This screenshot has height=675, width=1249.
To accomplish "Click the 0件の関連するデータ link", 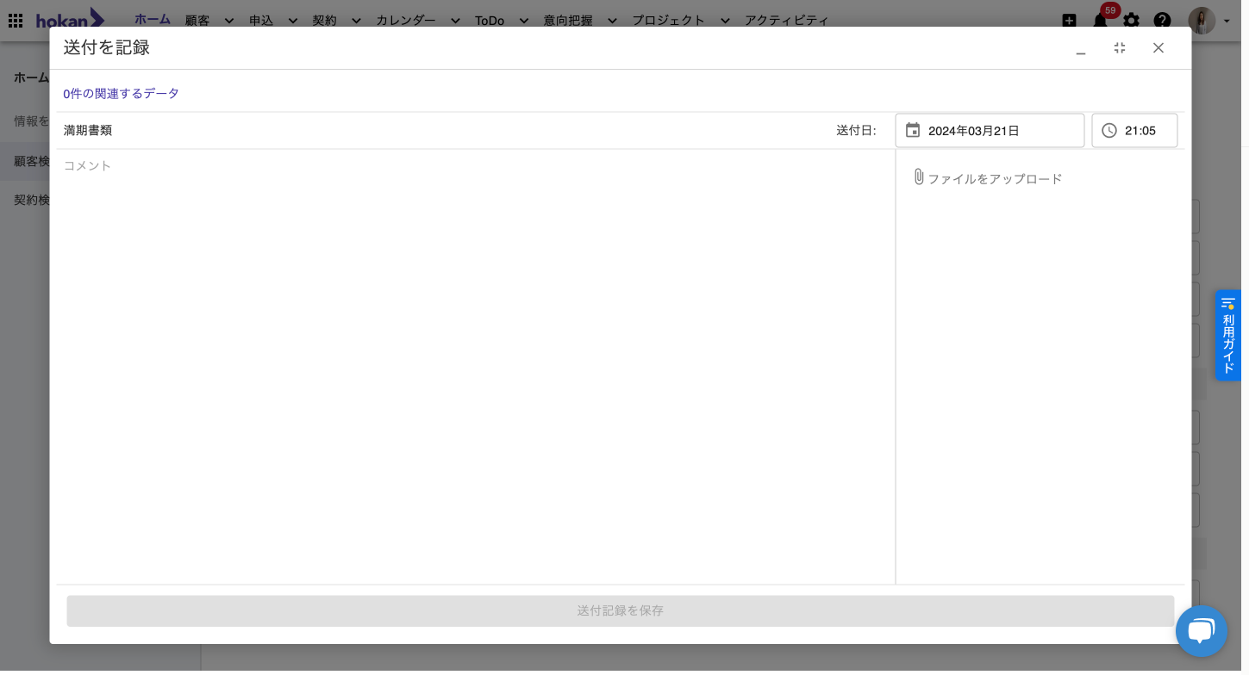I will point(121,94).
